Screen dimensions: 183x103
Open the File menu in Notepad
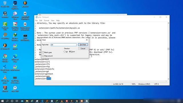(36, 20)
